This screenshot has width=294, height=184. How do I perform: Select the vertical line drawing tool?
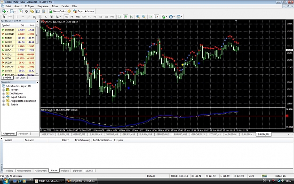coord(17,16)
